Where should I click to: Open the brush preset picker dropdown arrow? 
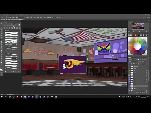[x=8, y=18]
